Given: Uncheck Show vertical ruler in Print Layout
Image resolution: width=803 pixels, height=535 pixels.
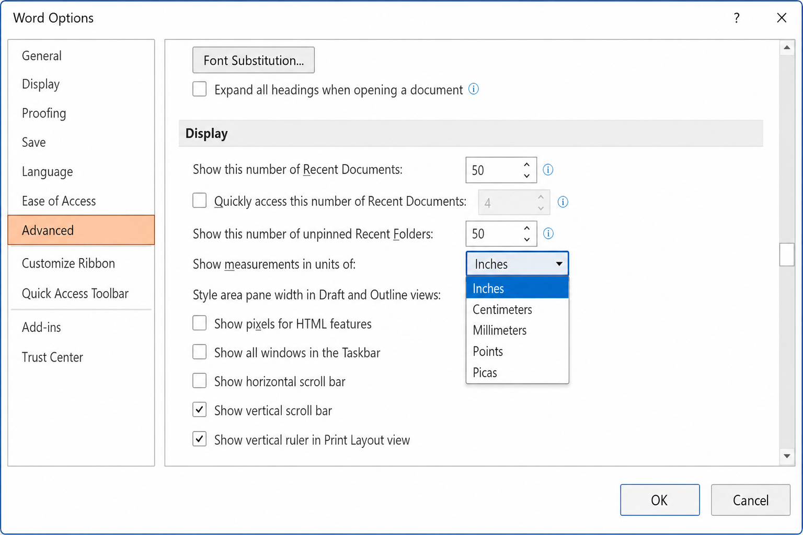Looking at the screenshot, I should click(x=200, y=439).
